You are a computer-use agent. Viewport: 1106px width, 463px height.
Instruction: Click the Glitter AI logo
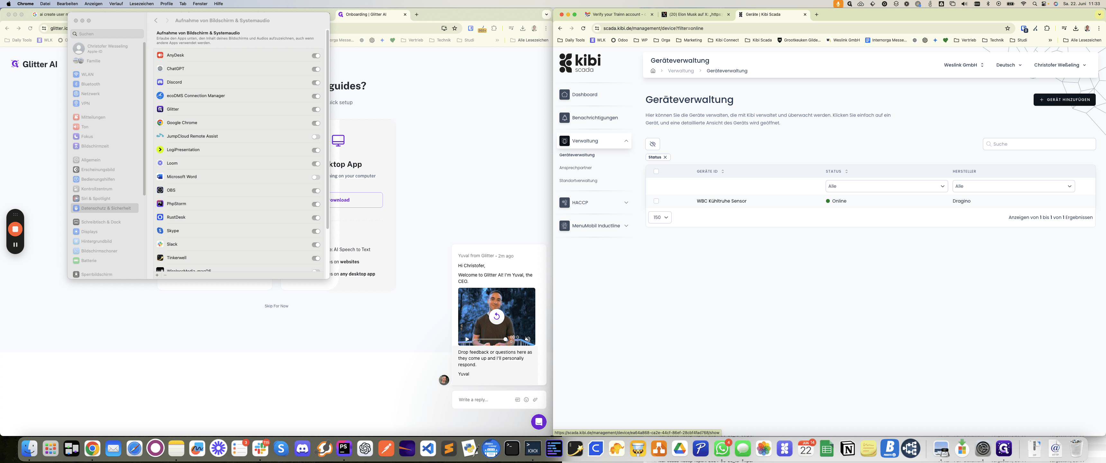(x=34, y=64)
